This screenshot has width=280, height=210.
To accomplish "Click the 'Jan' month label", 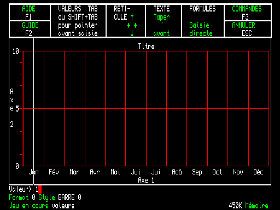I will (34, 172).
